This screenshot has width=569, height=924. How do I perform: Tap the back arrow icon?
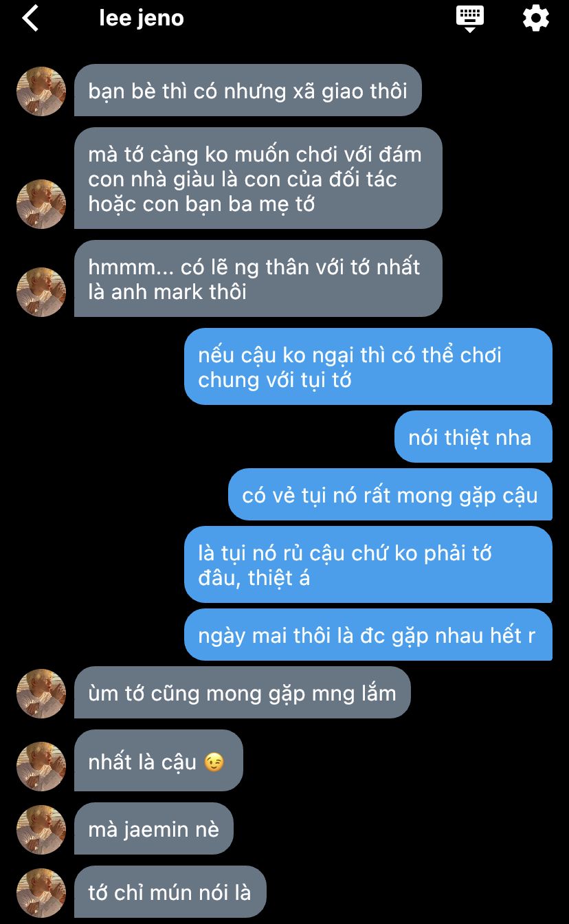[31, 18]
